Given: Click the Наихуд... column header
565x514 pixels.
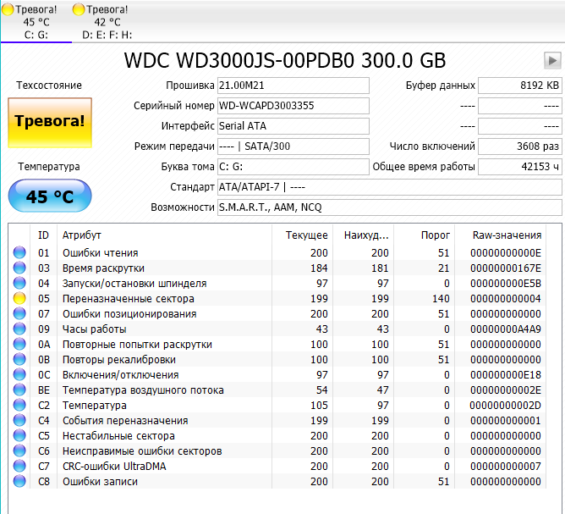Looking at the screenshot, I should pyautogui.click(x=364, y=235).
